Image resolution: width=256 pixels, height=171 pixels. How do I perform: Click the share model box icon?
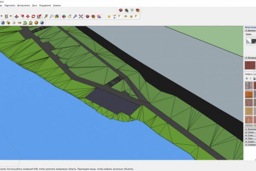click(93, 16)
